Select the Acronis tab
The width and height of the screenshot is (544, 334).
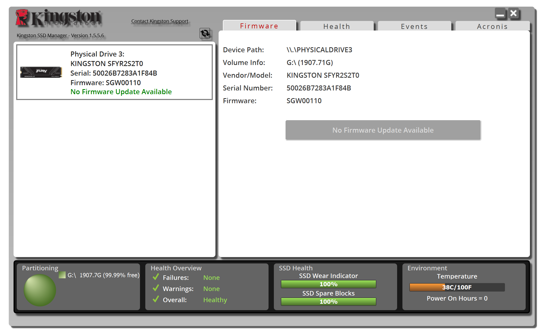pos(492,26)
